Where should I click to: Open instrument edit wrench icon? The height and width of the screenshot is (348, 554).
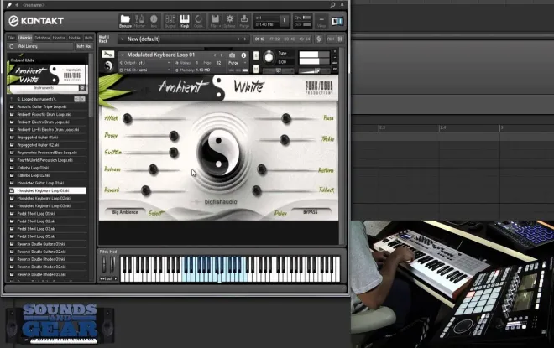[107, 54]
